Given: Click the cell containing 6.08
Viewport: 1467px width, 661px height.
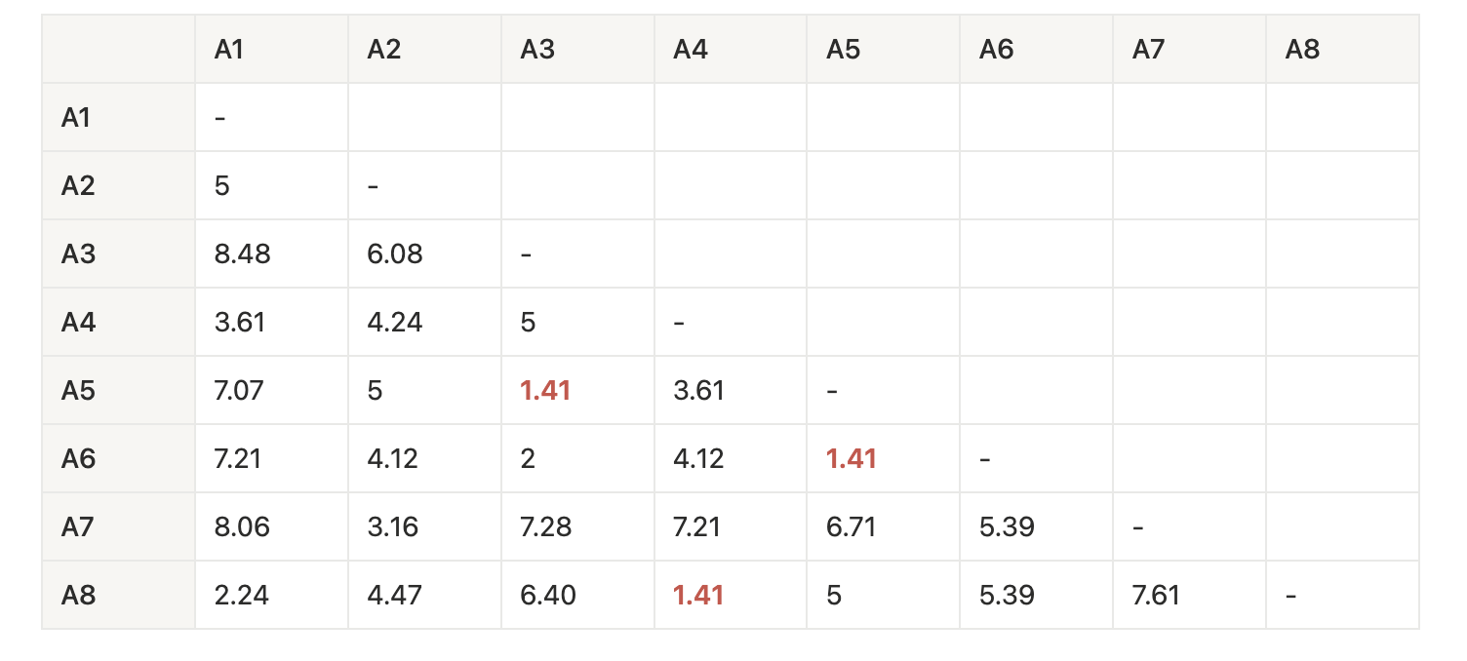Looking at the screenshot, I should (x=395, y=254).
